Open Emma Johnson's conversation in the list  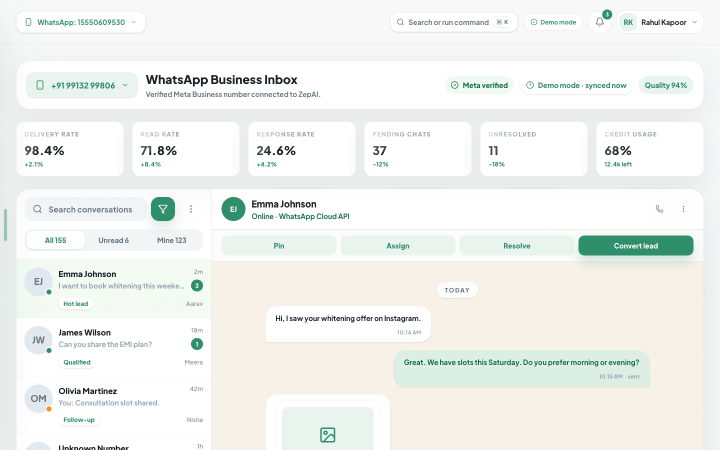tap(114, 288)
